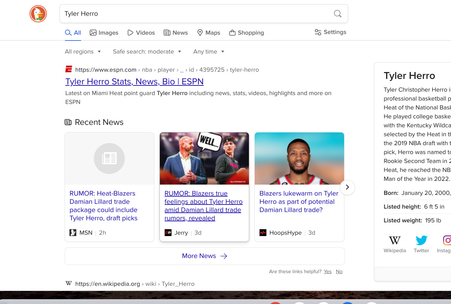Click the Tyler Herro search input field
This screenshot has width=451, height=304.
coord(196,14)
